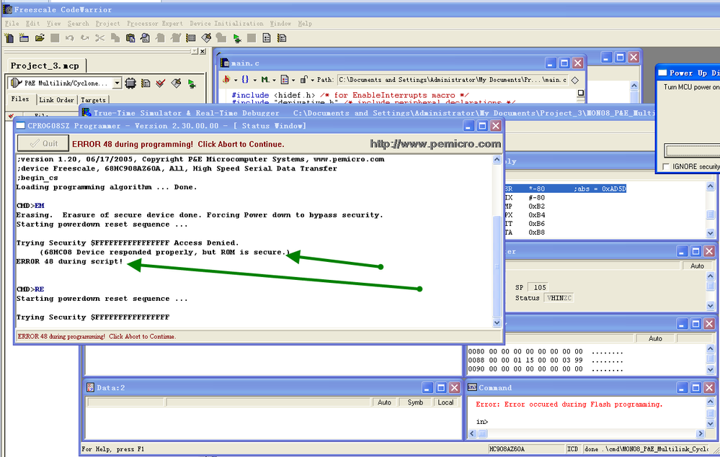Click the green Debug icon in the project panel
Screen dimensions: 720x457
tap(192, 83)
